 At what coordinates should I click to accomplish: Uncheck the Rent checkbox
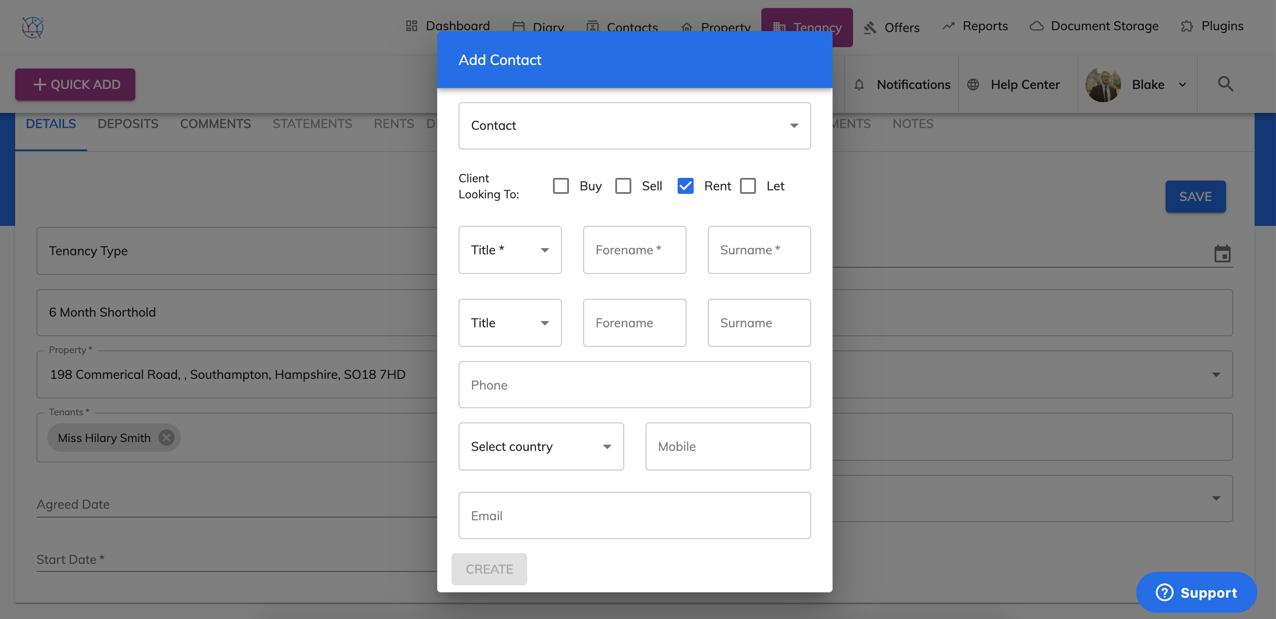click(685, 186)
